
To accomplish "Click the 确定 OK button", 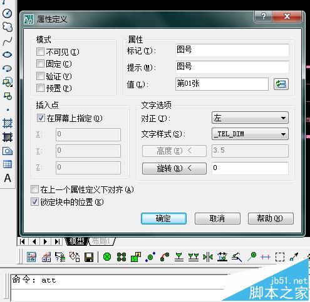I will 163,218.
